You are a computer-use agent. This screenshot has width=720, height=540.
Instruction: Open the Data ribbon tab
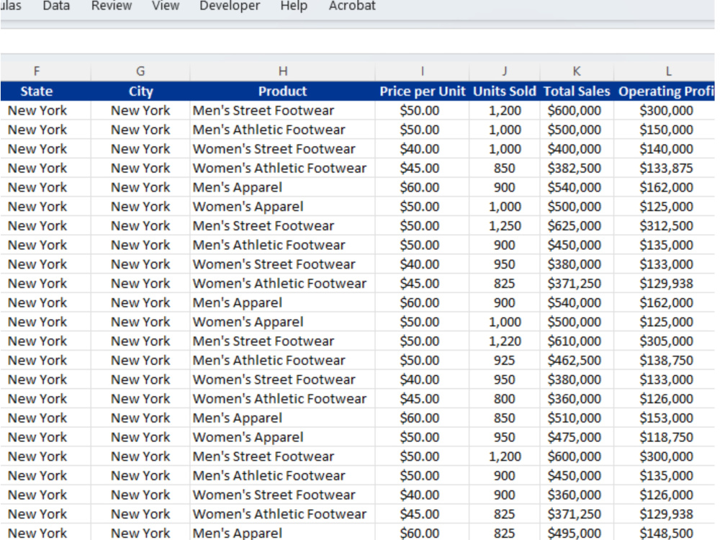coord(56,6)
